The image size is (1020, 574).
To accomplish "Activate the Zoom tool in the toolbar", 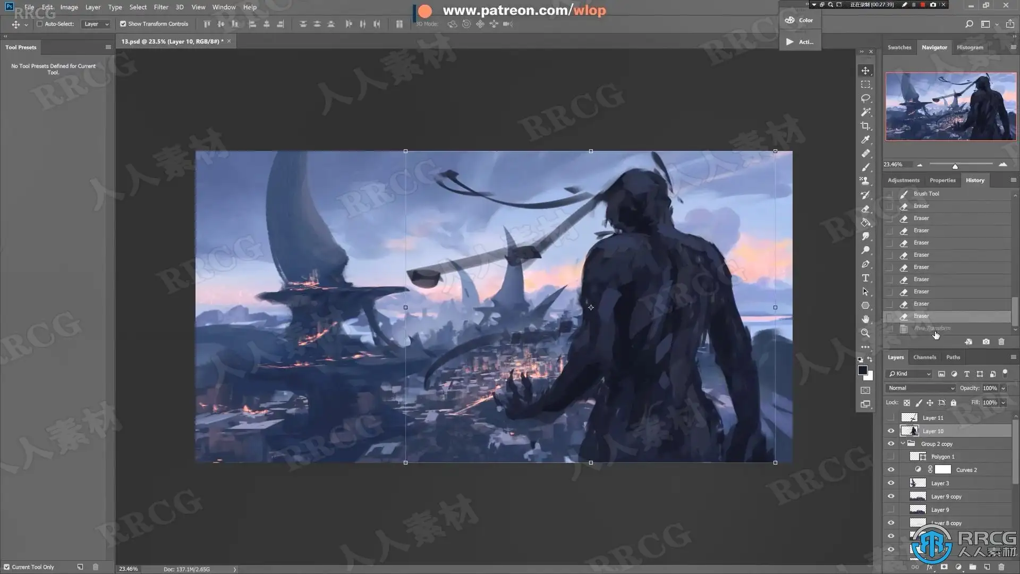I will pos(865,333).
